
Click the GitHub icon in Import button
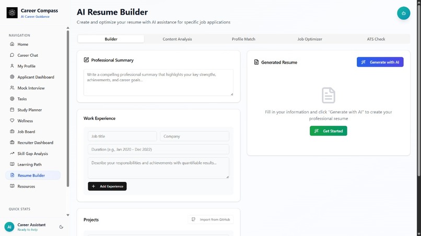point(193,219)
